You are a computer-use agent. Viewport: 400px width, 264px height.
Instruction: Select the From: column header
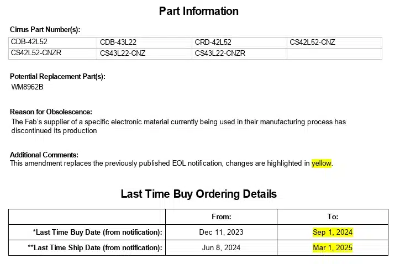222,217
